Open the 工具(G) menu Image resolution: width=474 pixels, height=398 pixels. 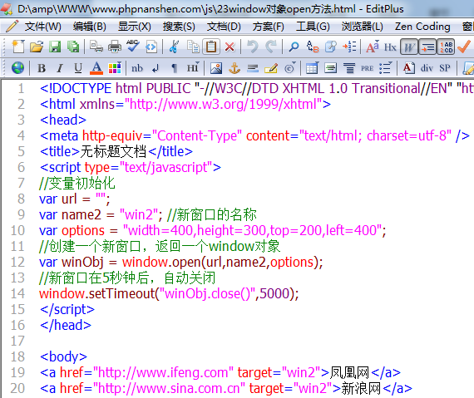point(313,27)
